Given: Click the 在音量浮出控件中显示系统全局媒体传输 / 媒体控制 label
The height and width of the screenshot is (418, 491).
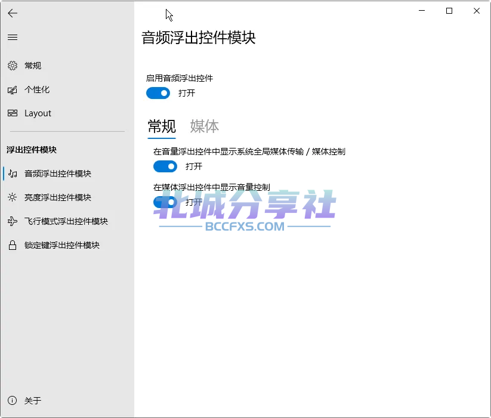Looking at the screenshot, I should [249, 151].
